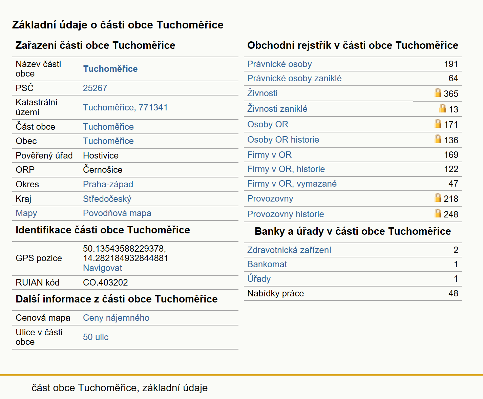Click the lock icon next to Živnosti zaniklé

pos(443,108)
